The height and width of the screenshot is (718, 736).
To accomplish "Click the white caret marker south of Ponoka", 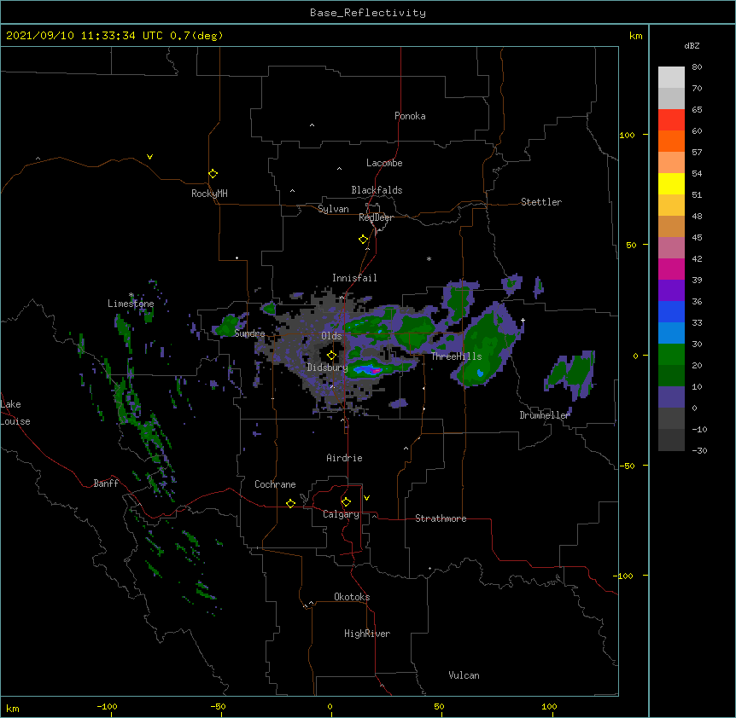I will pos(312,125).
